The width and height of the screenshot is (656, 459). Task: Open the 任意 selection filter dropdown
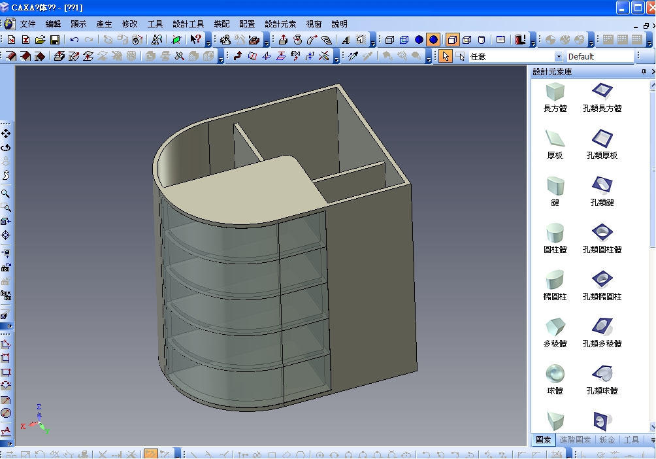(558, 56)
